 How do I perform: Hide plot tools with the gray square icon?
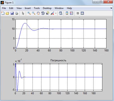[x=78, y=13]
